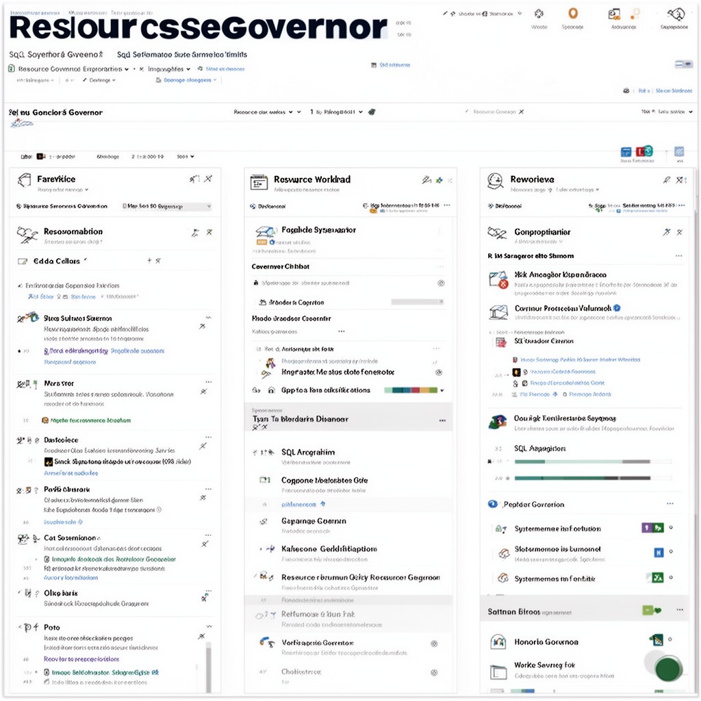
Task: Click the gear icon labeled Wooto
Action: [539, 14]
